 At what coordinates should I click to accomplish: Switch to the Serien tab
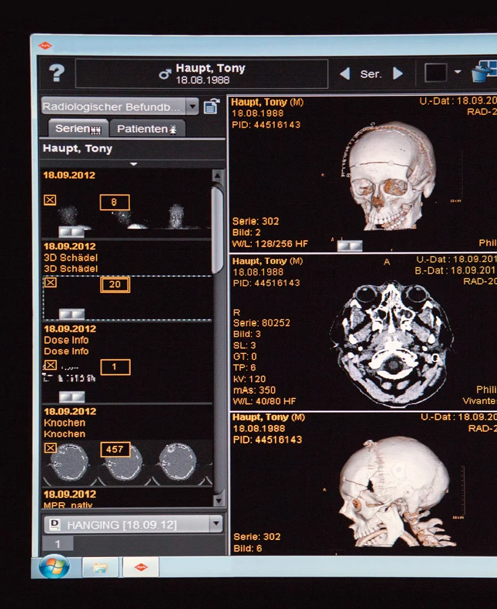pyautogui.click(x=78, y=129)
